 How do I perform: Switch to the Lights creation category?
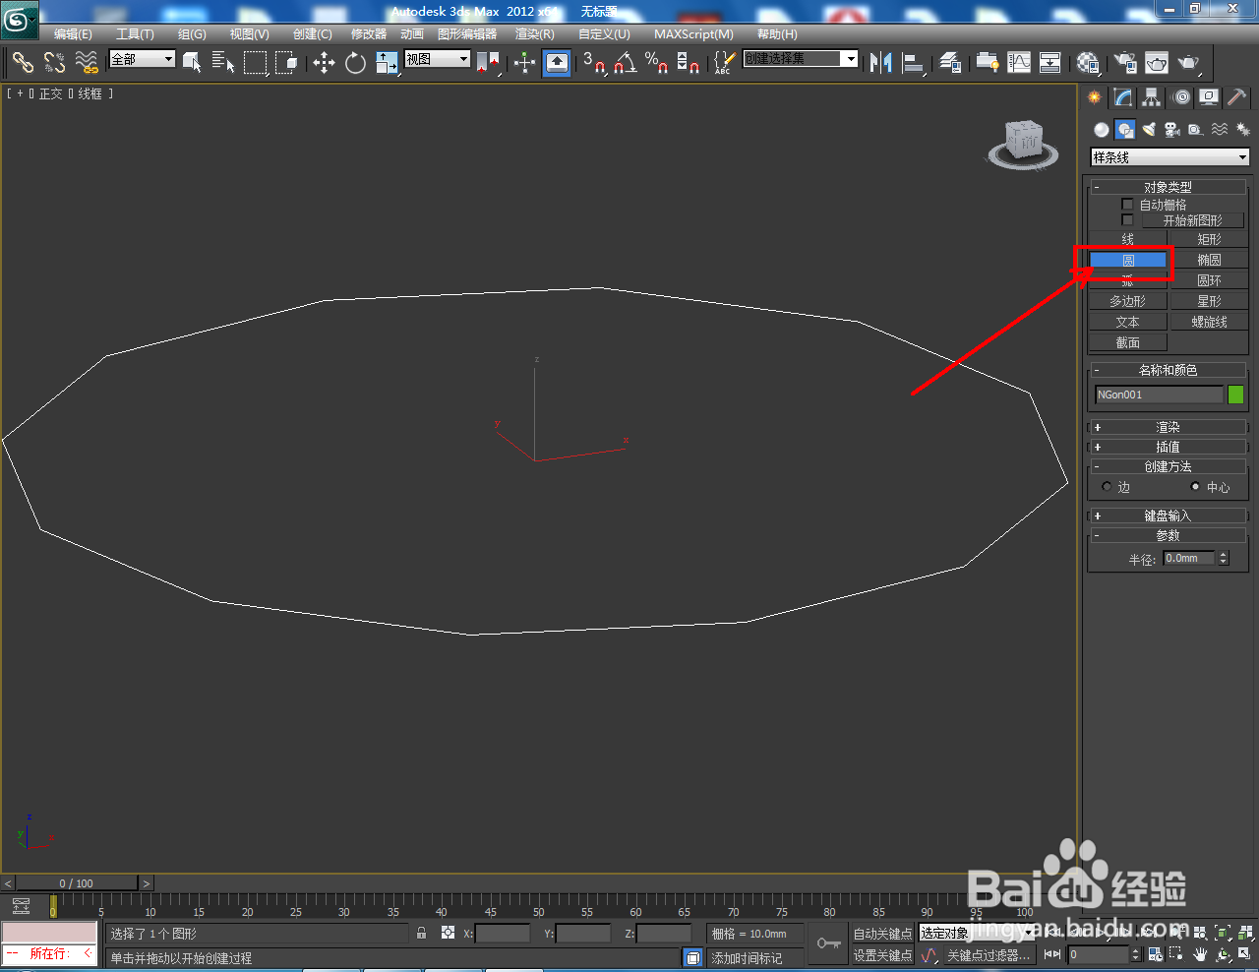tap(1148, 129)
